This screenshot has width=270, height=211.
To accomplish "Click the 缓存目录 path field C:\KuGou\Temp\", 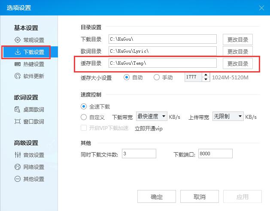I will click(163, 63).
